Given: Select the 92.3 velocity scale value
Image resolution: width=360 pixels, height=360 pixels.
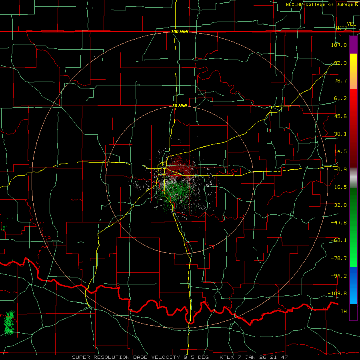Looking at the screenshot, I should point(340,63).
